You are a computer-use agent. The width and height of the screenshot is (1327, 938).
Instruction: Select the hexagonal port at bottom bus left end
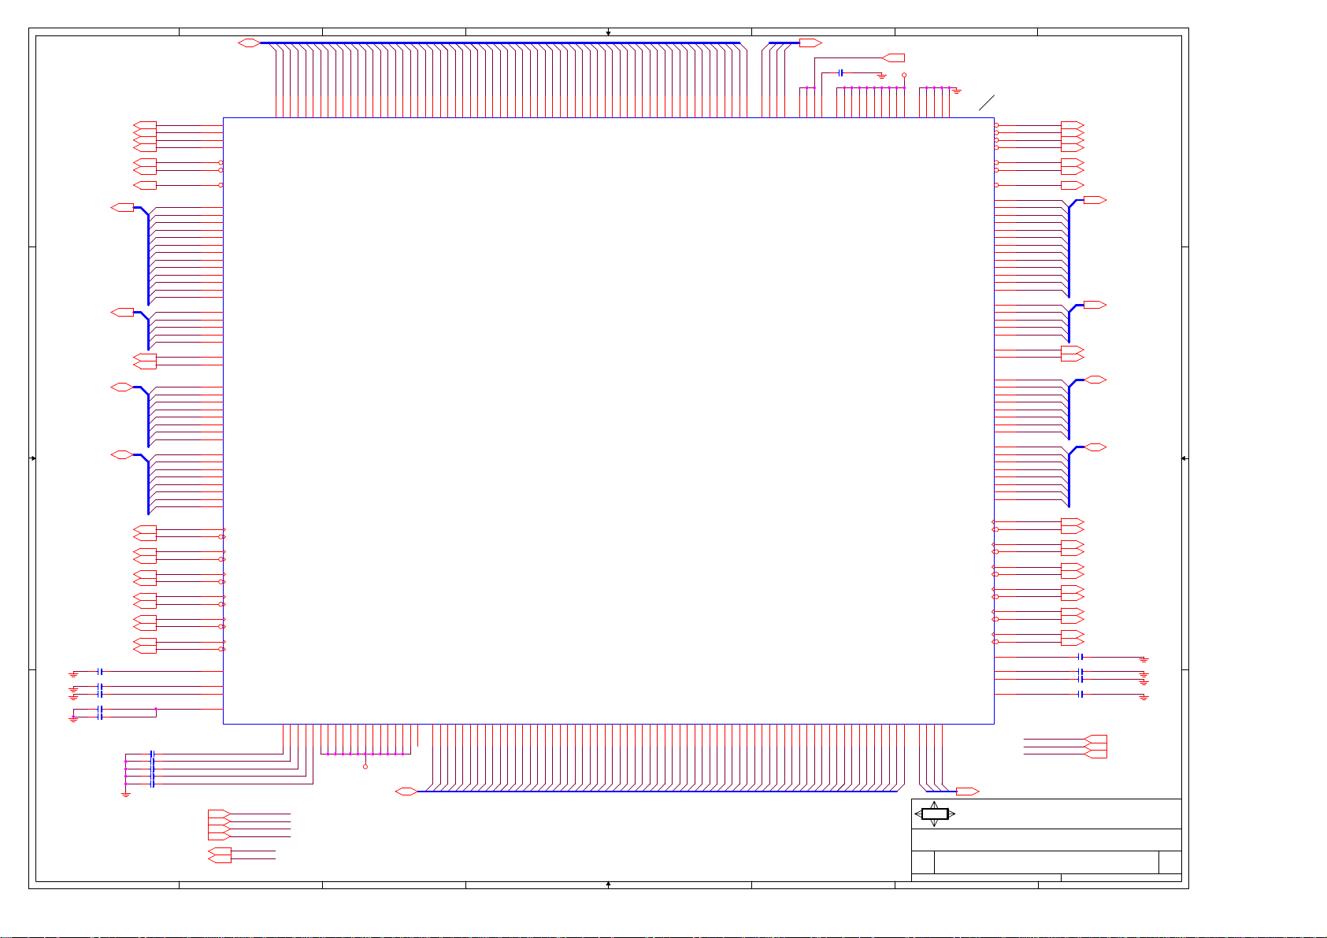[x=406, y=792]
